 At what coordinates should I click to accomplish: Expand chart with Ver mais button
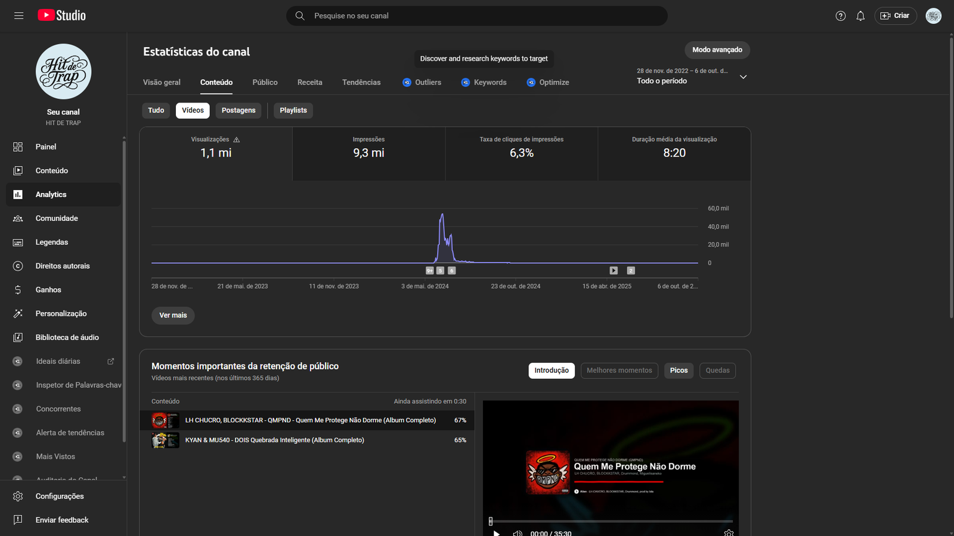pos(173,316)
